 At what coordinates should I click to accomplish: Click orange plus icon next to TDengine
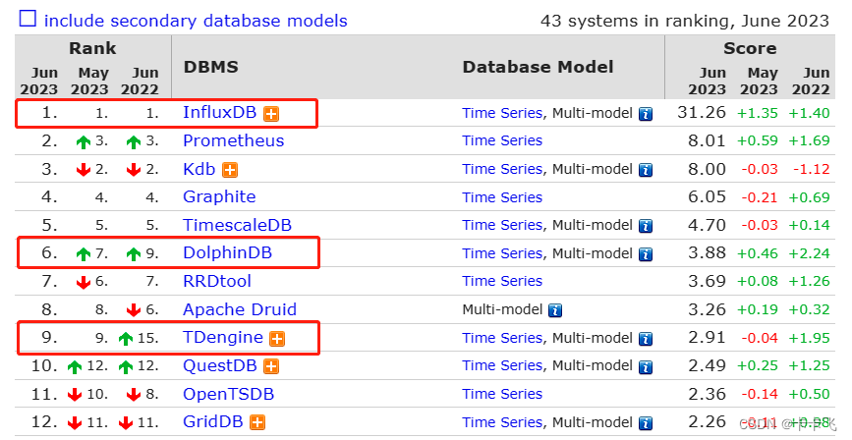coord(277,339)
